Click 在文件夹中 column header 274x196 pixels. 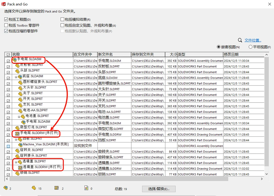coord(85,54)
